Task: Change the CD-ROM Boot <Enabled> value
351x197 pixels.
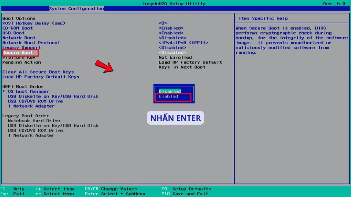Action: click(x=171, y=28)
